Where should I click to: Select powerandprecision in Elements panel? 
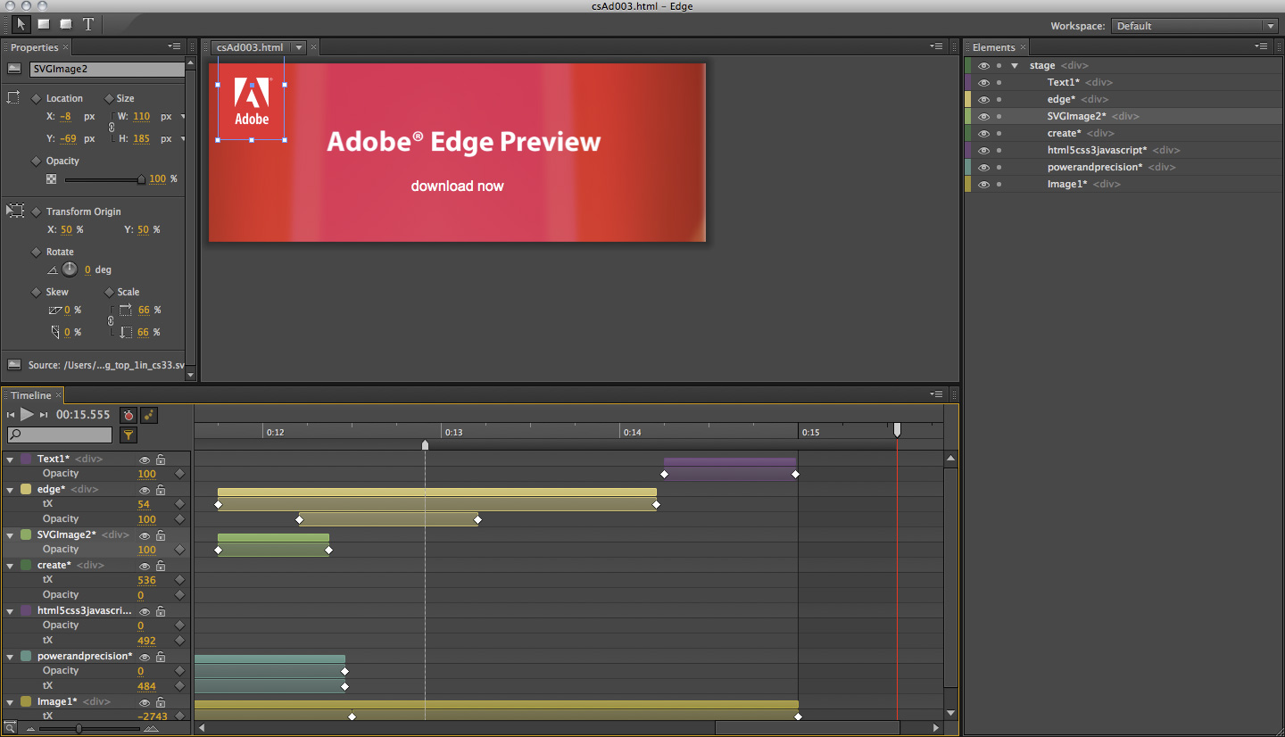pos(1094,167)
